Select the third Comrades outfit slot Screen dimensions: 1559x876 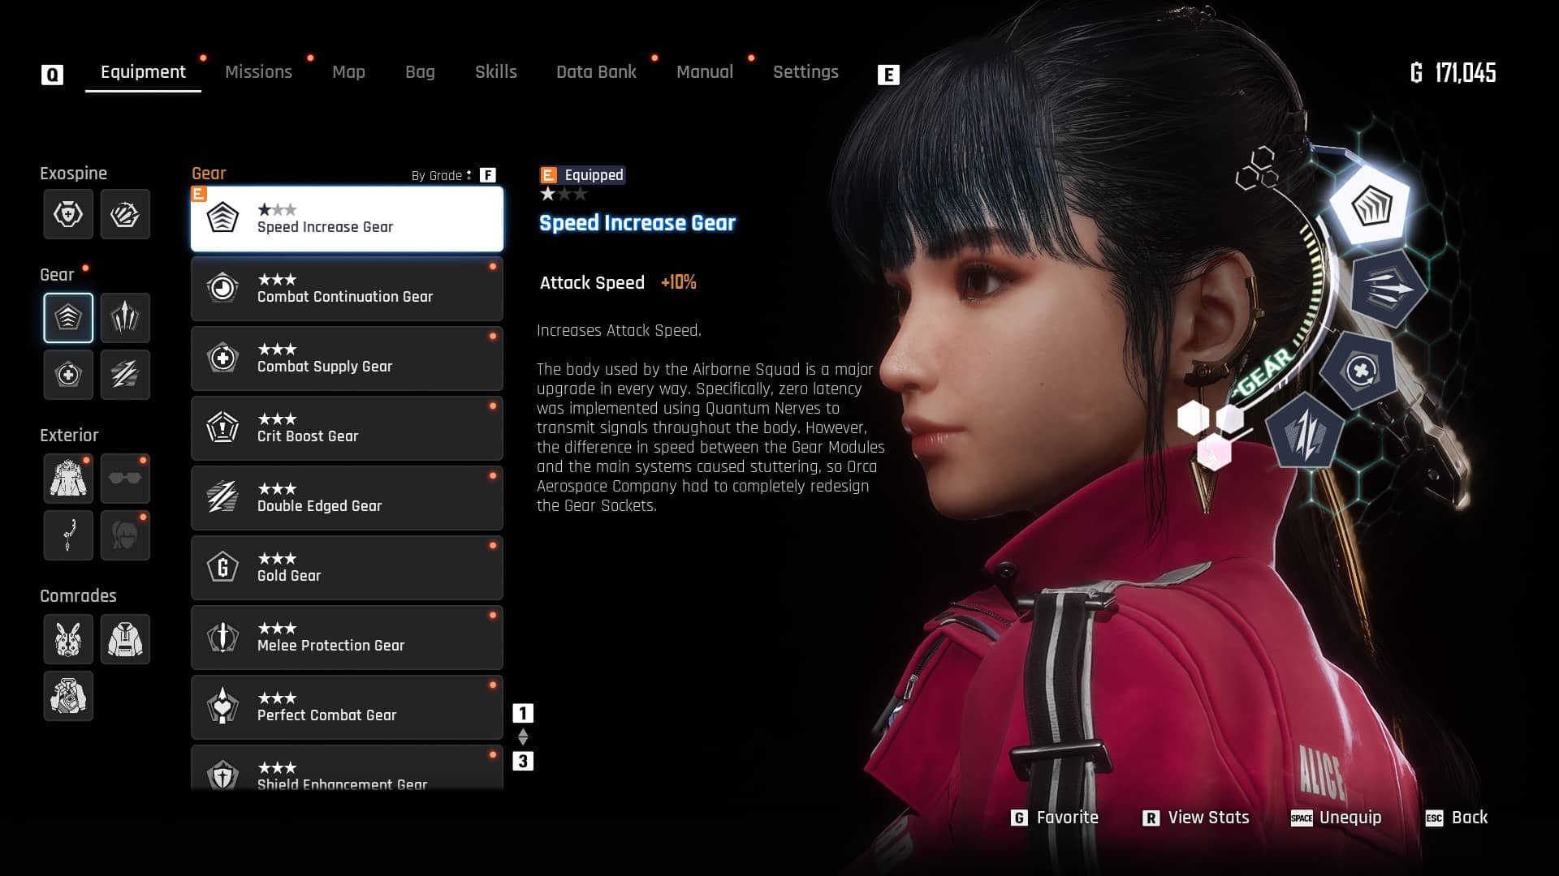coord(68,696)
